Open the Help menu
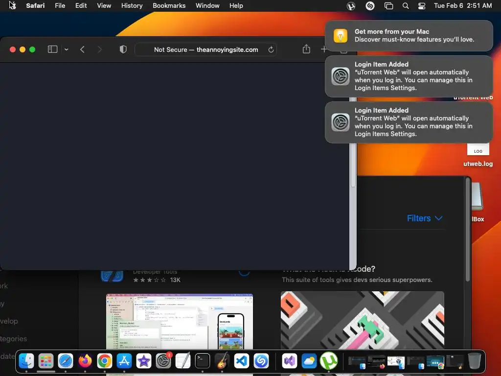 click(236, 6)
